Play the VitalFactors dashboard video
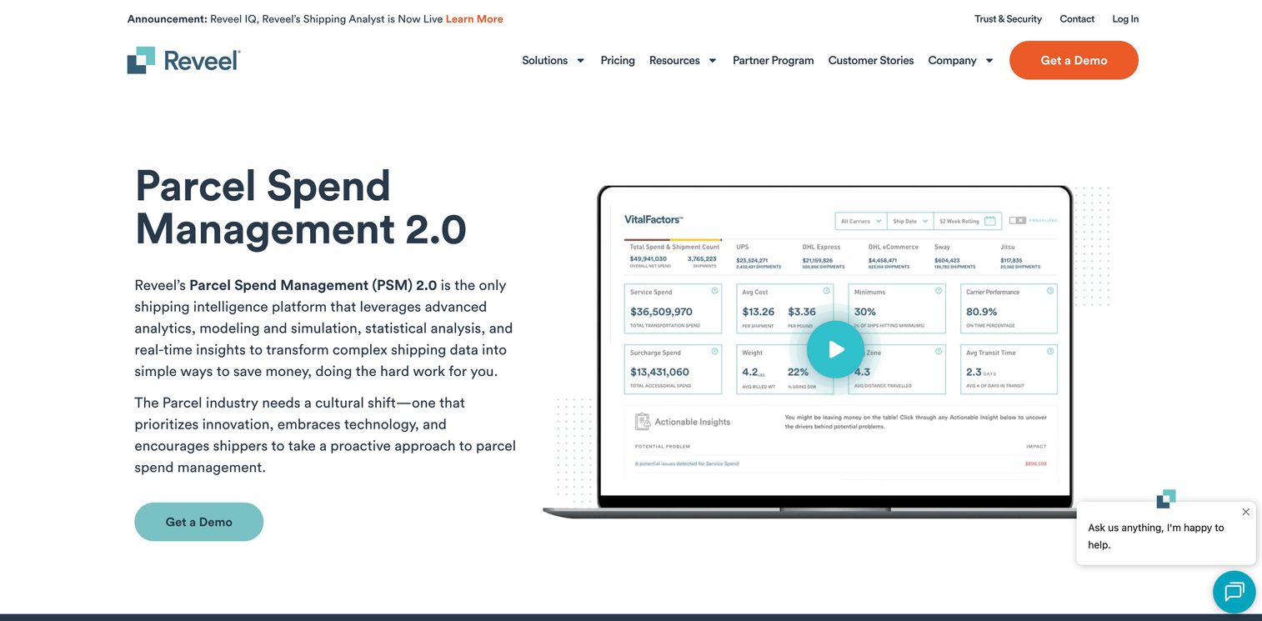Image resolution: width=1262 pixels, height=621 pixels. point(835,349)
